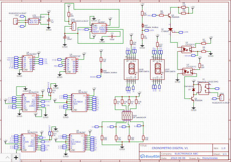
Task: Click the date 2022-08-08
Action: point(178,158)
